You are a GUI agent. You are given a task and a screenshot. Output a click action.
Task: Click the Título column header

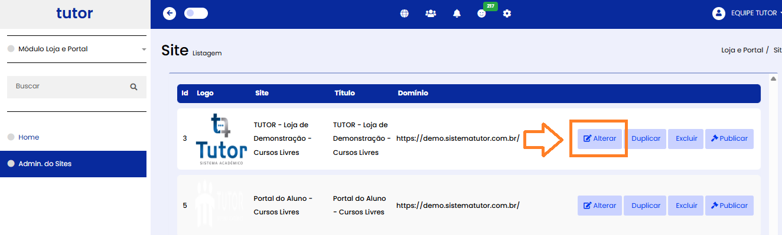point(344,93)
